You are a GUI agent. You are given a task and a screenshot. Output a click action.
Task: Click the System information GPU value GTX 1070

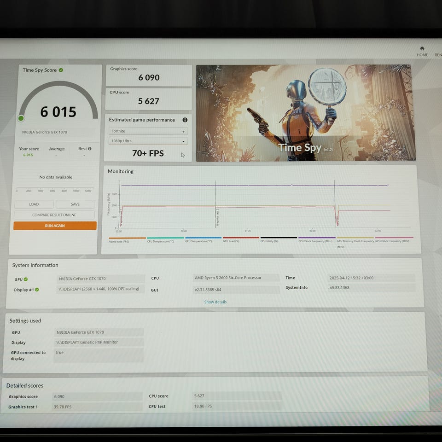pyautogui.click(x=101, y=279)
